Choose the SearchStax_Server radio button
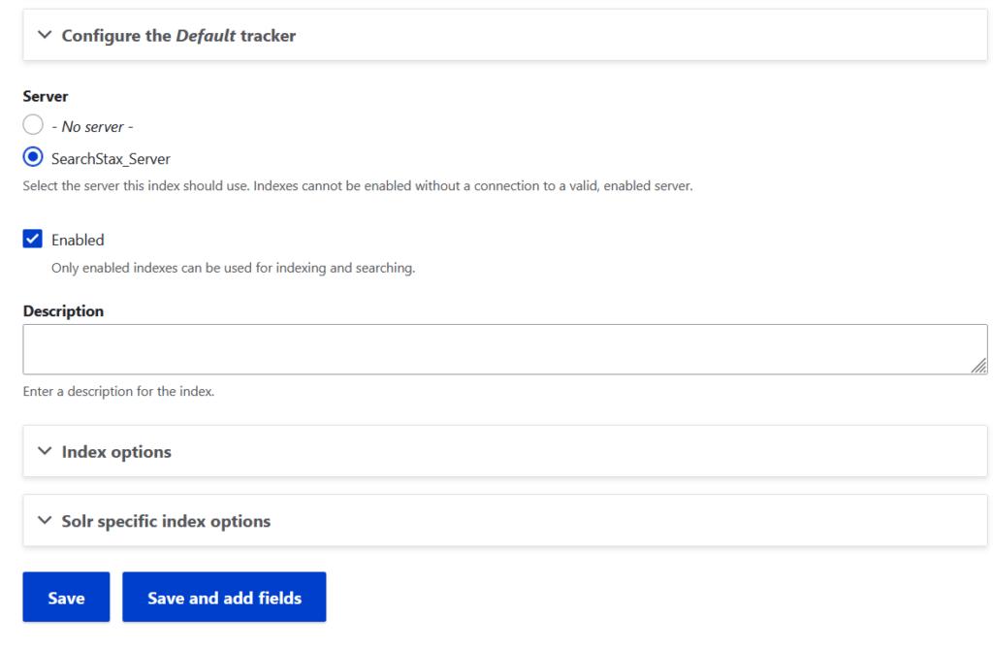 coord(33,157)
